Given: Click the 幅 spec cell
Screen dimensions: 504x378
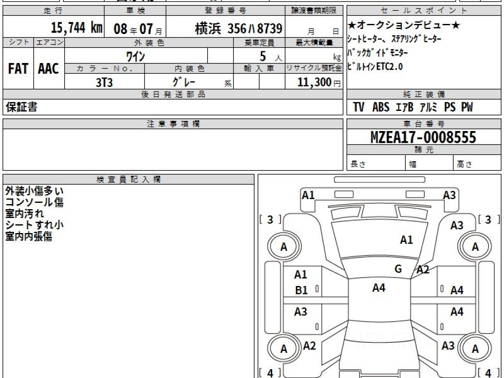Looking at the screenshot, I should (430, 163).
